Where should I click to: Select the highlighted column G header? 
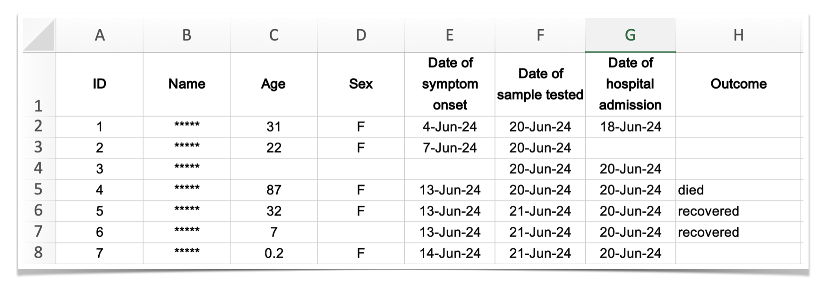630,35
